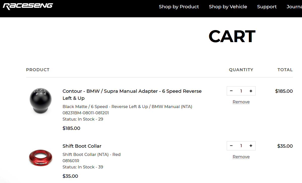Remove the Shift Boot Collar from cart
Viewport: 302px width, 183px height.
coord(241,157)
